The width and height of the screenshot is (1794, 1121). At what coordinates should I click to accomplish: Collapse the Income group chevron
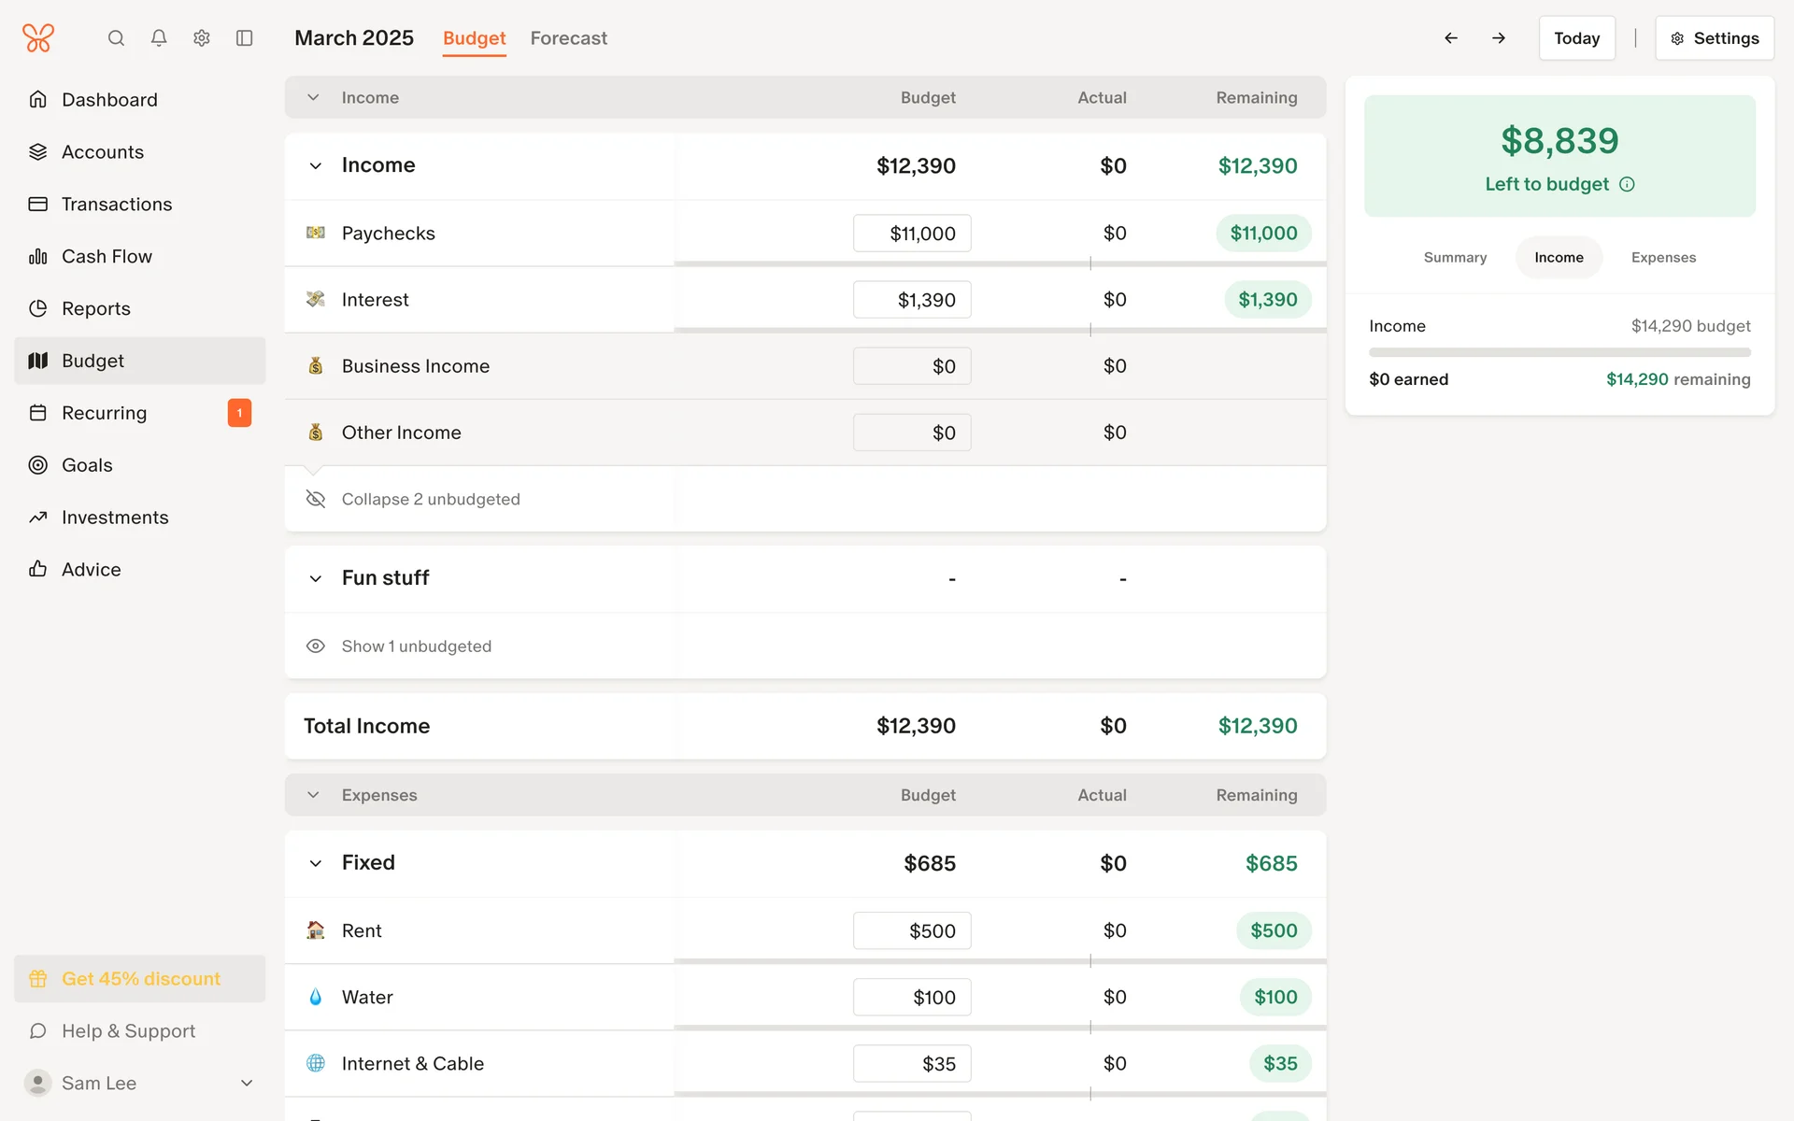[x=316, y=166]
